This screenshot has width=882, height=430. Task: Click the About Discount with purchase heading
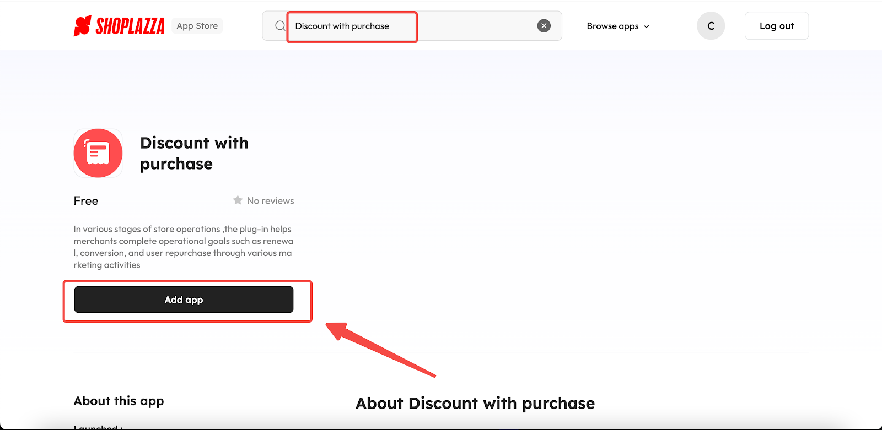click(475, 404)
